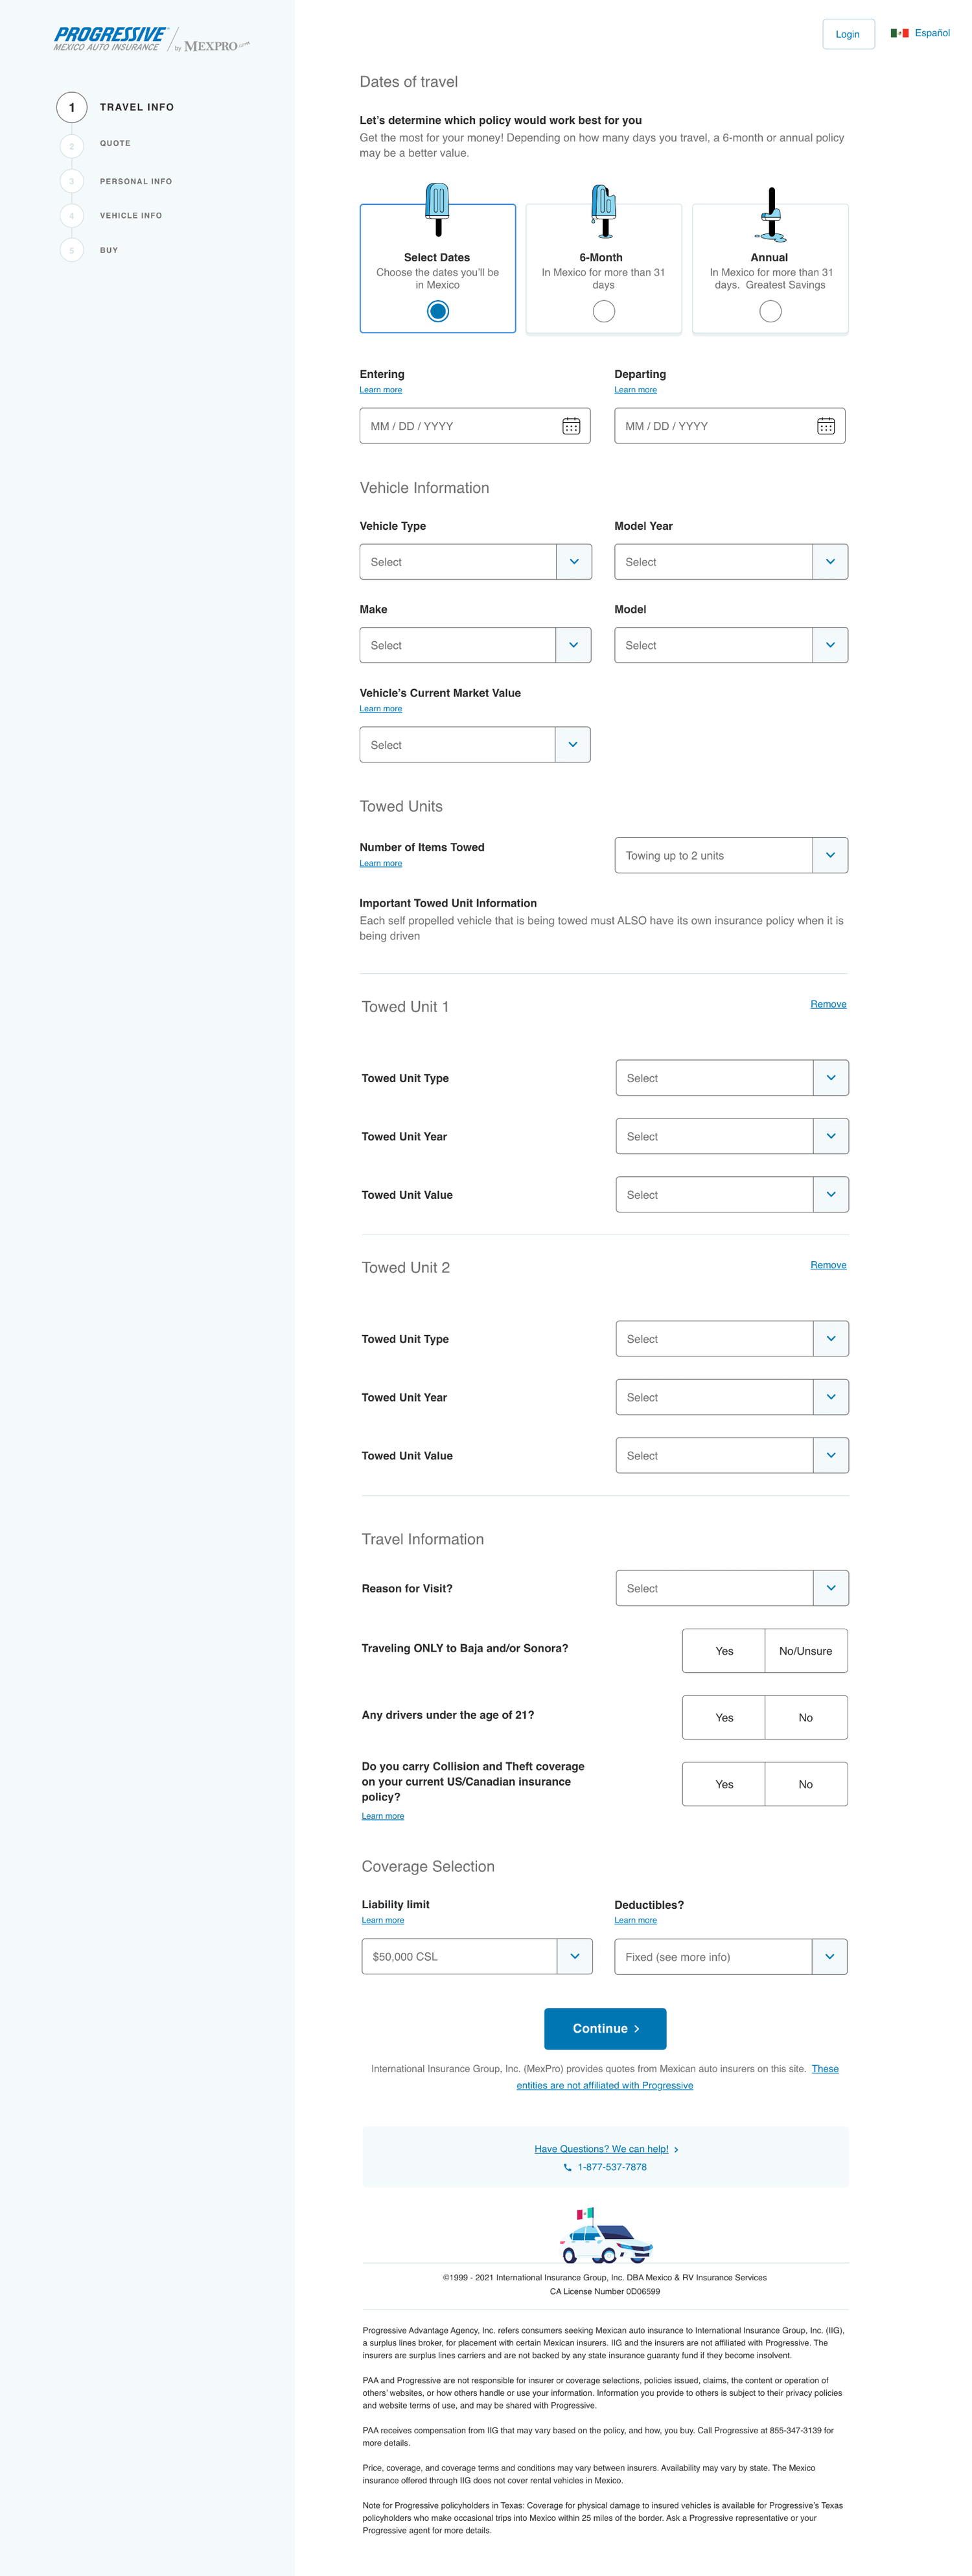
Task: Open the Entering date calendar icon
Action: 570,426
